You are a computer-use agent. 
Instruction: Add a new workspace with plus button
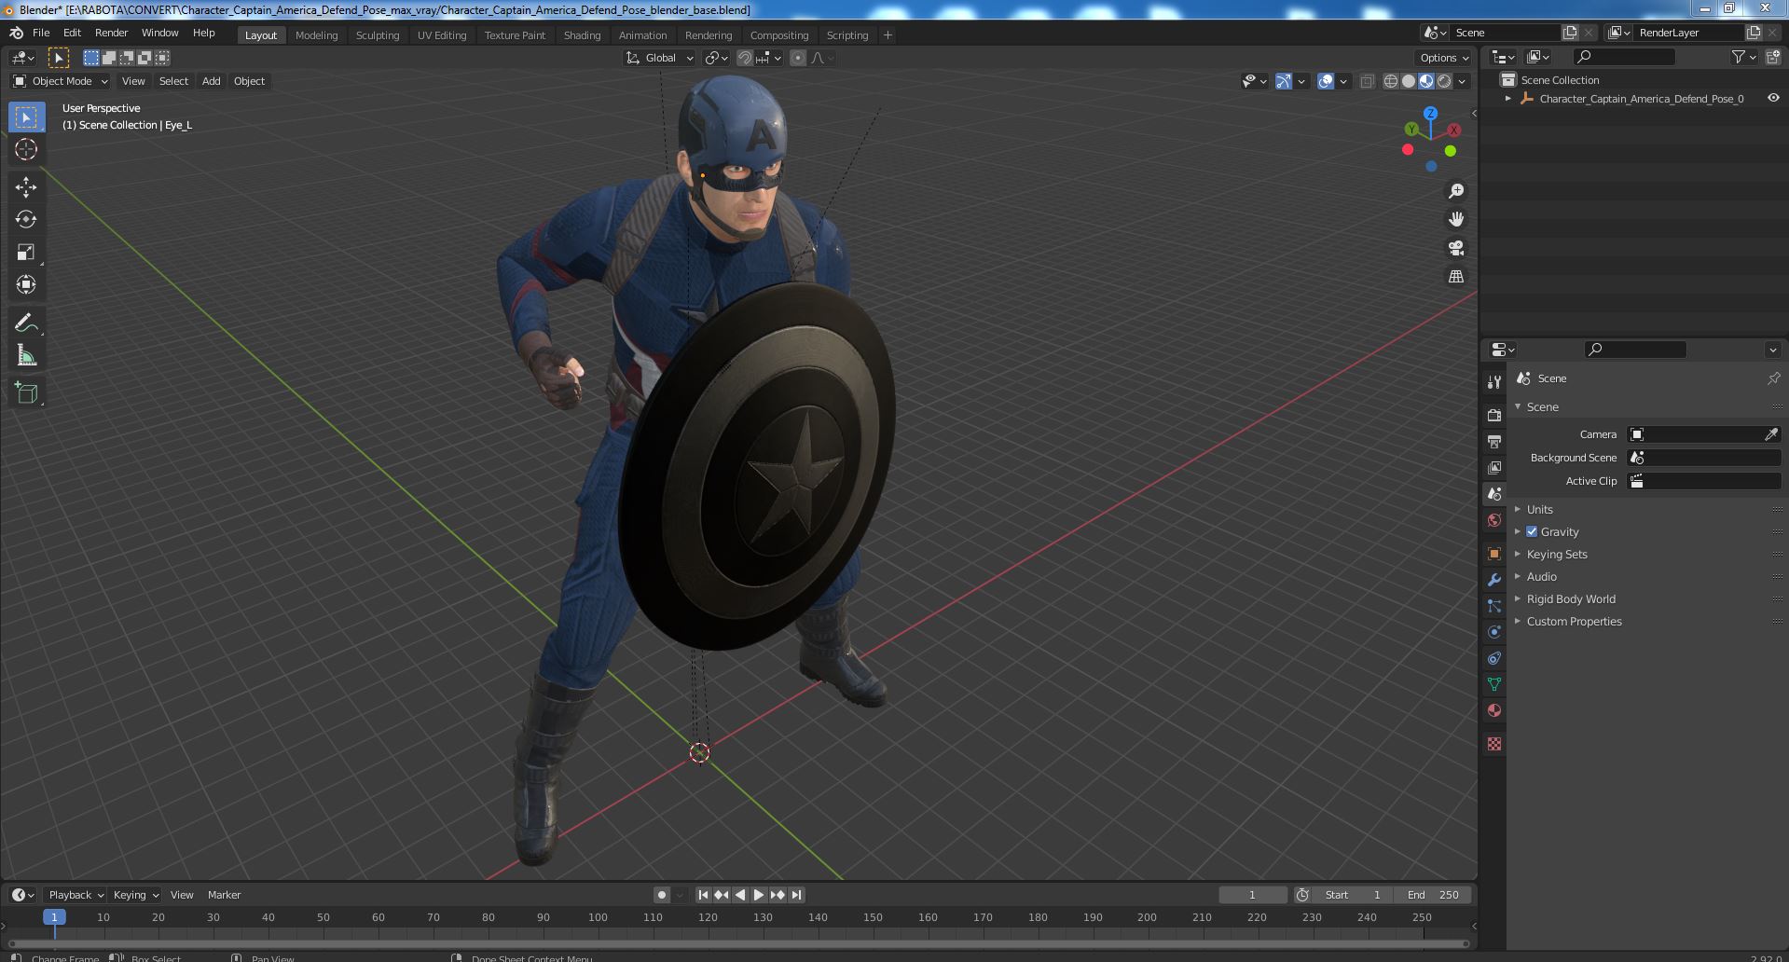click(x=888, y=35)
